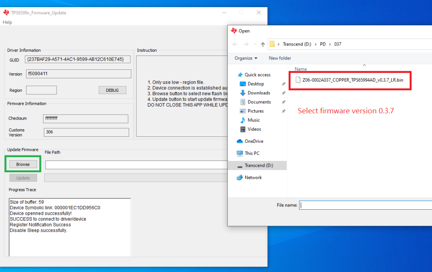Image resolution: width=432 pixels, height=272 pixels.
Task: Open the Help menu
Action: click(x=7, y=22)
